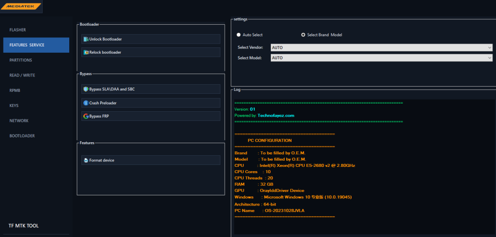Click the Model To be filled log line

tap(270, 159)
